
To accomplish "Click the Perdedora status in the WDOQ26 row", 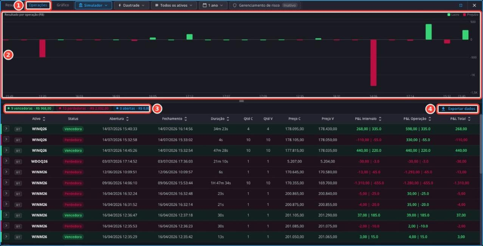I will (73, 162).
